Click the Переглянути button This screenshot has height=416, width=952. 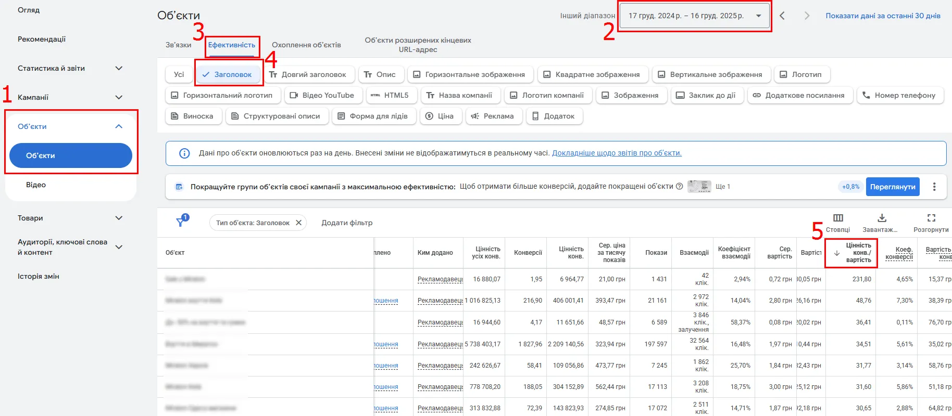[x=892, y=187]
